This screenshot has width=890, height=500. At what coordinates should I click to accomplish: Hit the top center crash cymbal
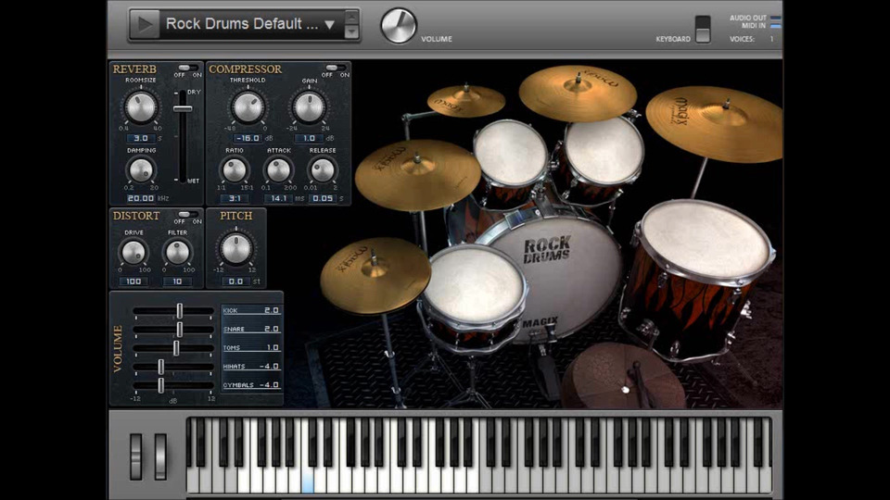coord(578,93)
